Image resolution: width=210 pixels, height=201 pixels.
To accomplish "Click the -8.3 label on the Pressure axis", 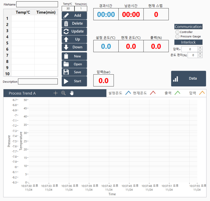I will coord(14,182).
